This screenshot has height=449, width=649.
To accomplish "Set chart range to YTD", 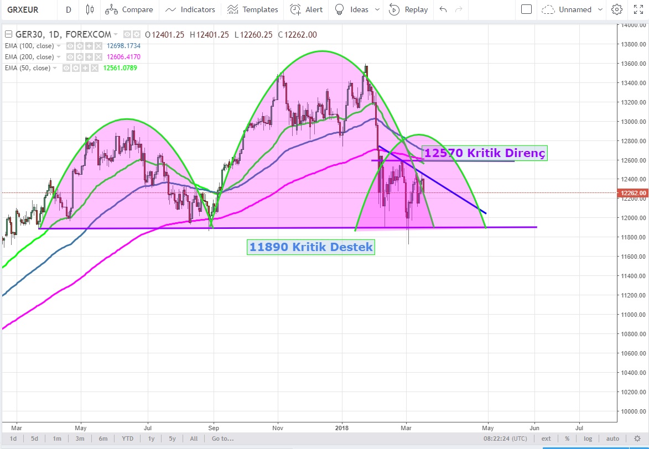I will 128,438.
